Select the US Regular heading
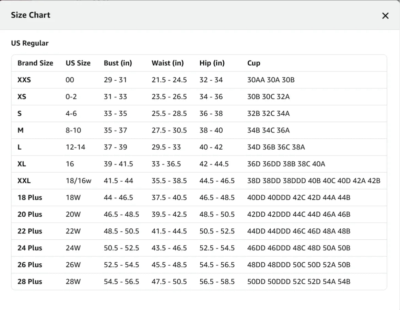Screen dimensions: 400x310 point(30,43)
